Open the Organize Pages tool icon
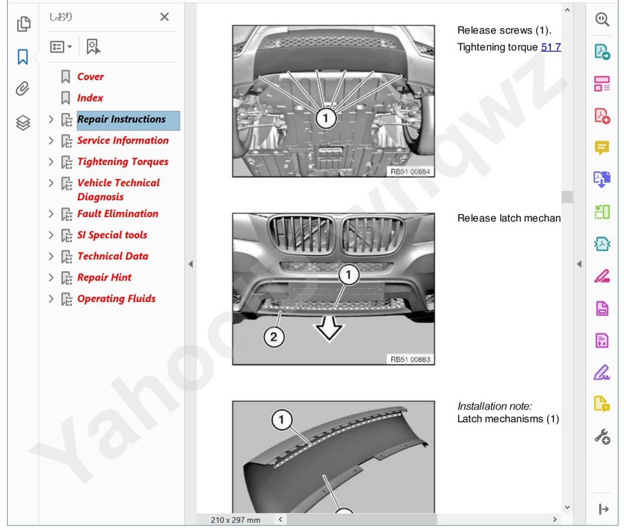 pos(602,84)
